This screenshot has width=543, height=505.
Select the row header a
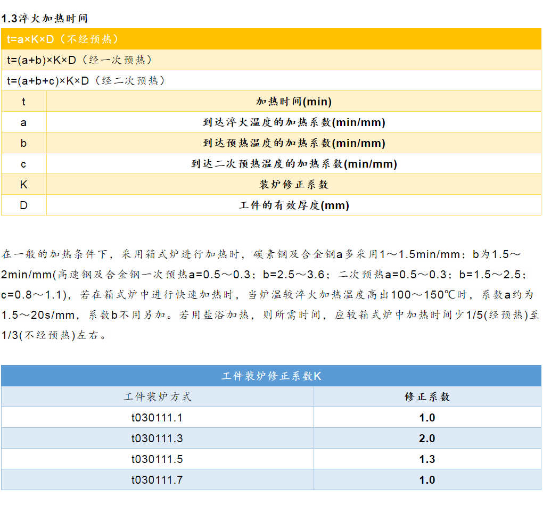pos(24,122)
